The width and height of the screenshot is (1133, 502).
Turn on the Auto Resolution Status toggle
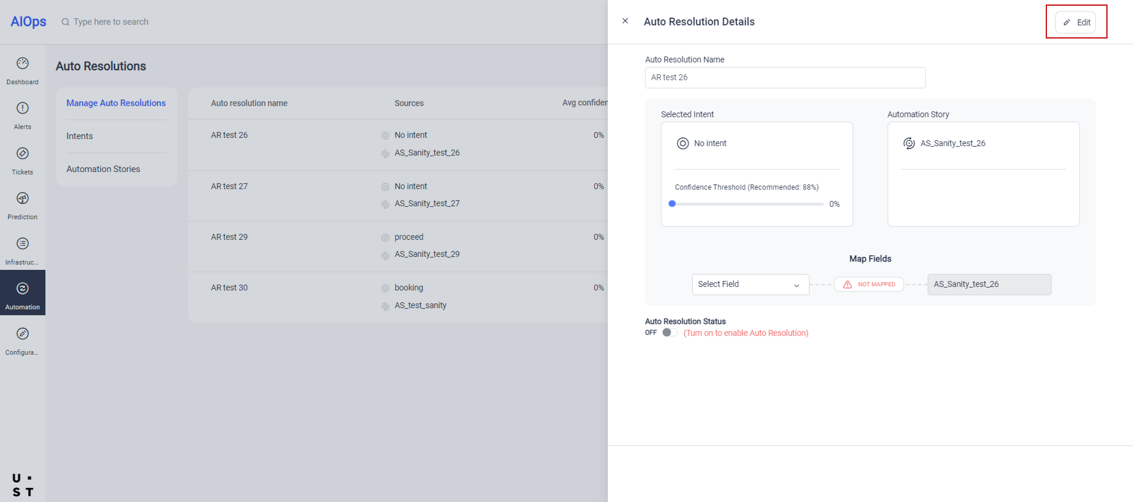point(670,333)
